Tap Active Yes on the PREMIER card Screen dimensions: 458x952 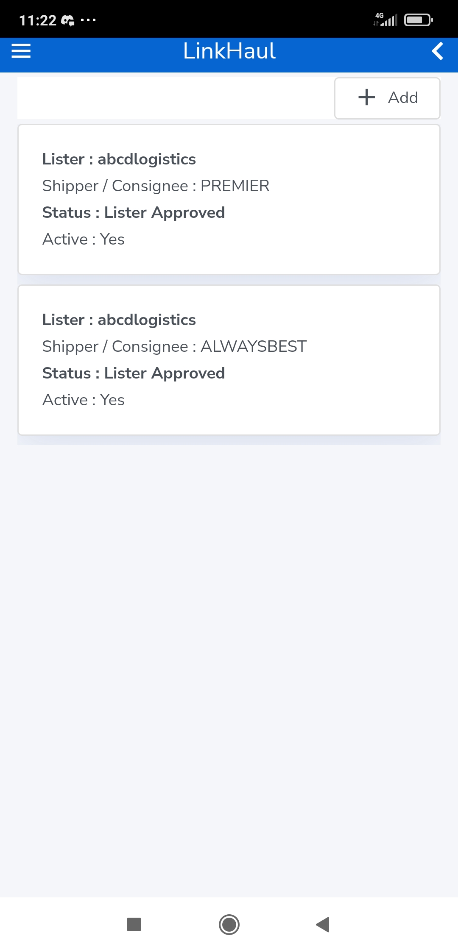[84, 239]
